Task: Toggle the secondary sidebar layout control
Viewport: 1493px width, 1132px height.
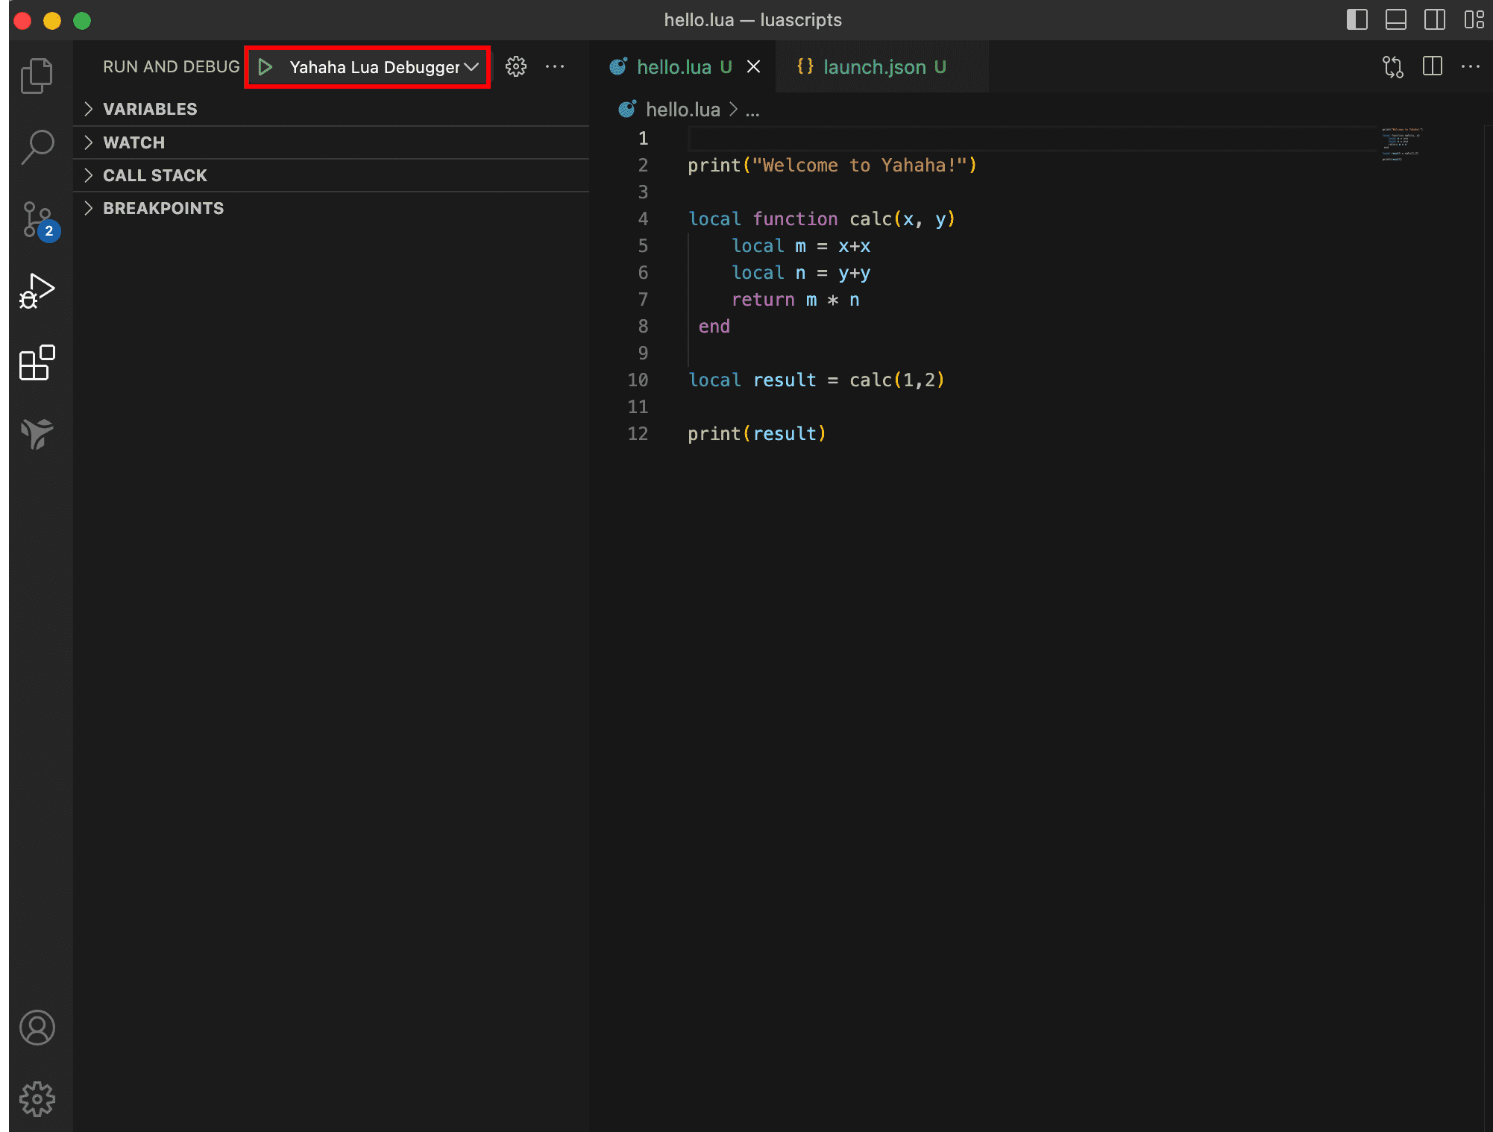Action: 1434,20
